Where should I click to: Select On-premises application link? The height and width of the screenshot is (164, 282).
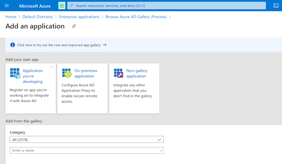pos(86,74)
